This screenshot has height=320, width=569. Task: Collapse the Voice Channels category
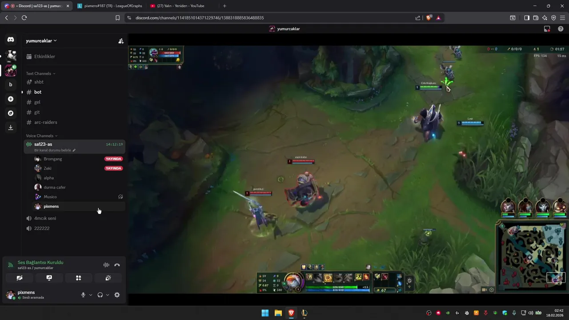click(x=41, y=136)
